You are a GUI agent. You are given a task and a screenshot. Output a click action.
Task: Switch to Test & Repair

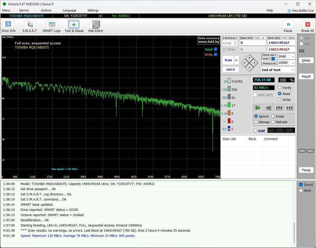tap(74, 26)
